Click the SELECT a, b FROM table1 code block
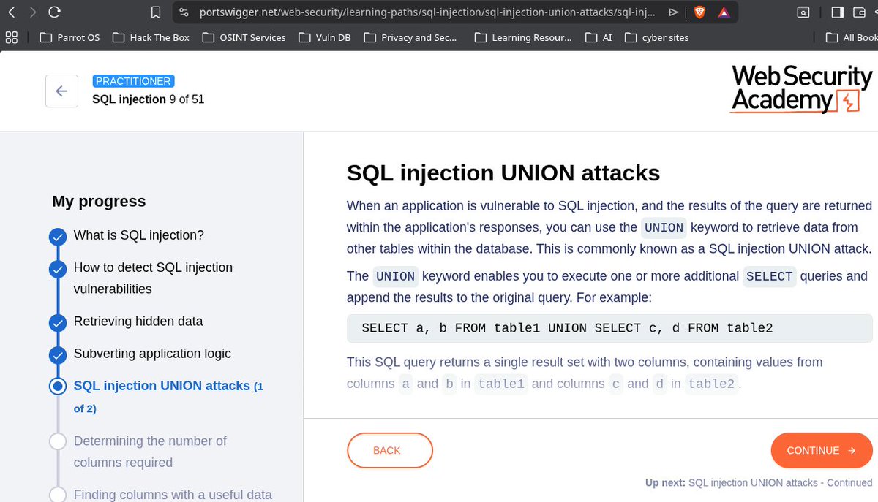 point(609,328)
